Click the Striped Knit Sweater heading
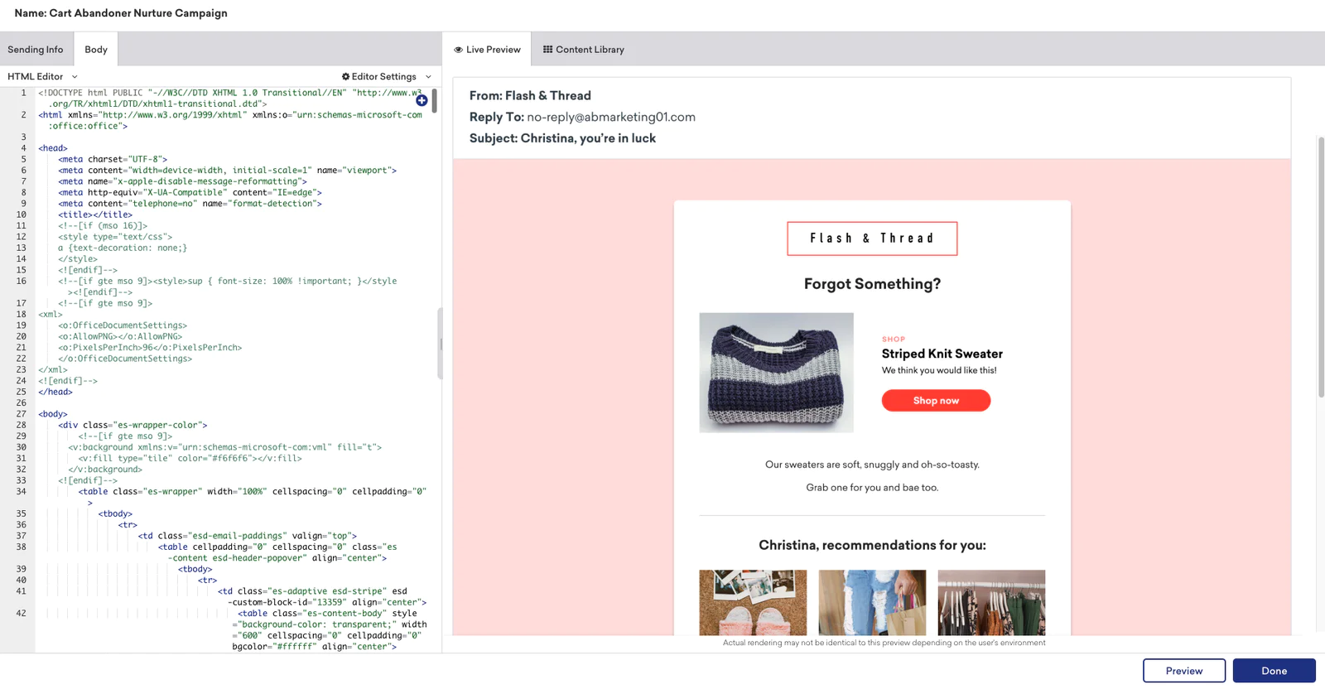 pos(942,354)
